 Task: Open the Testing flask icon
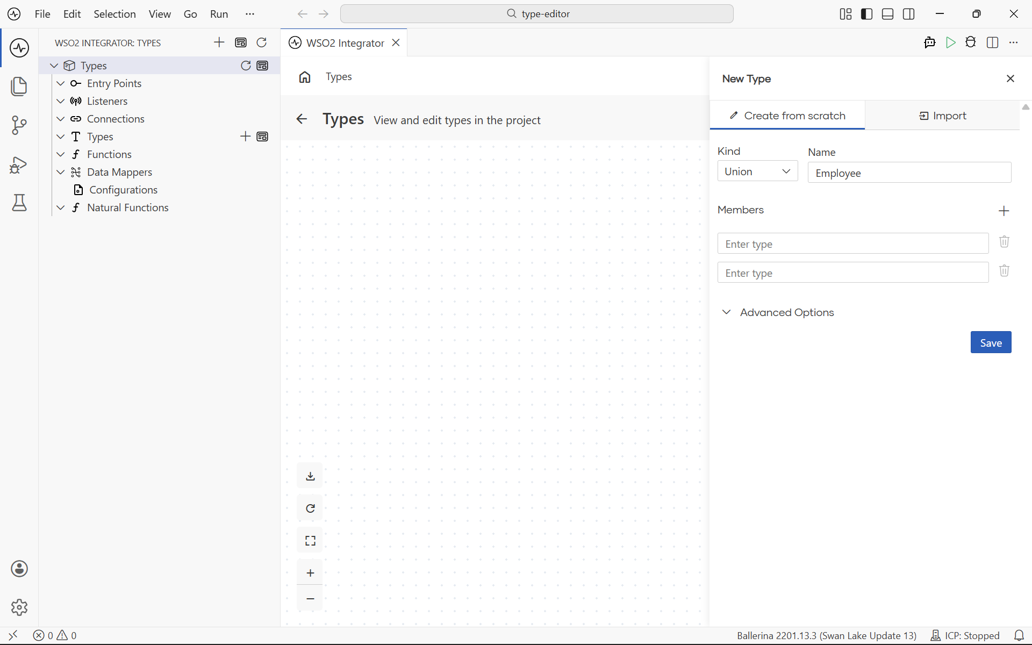(x=19, y=203)
